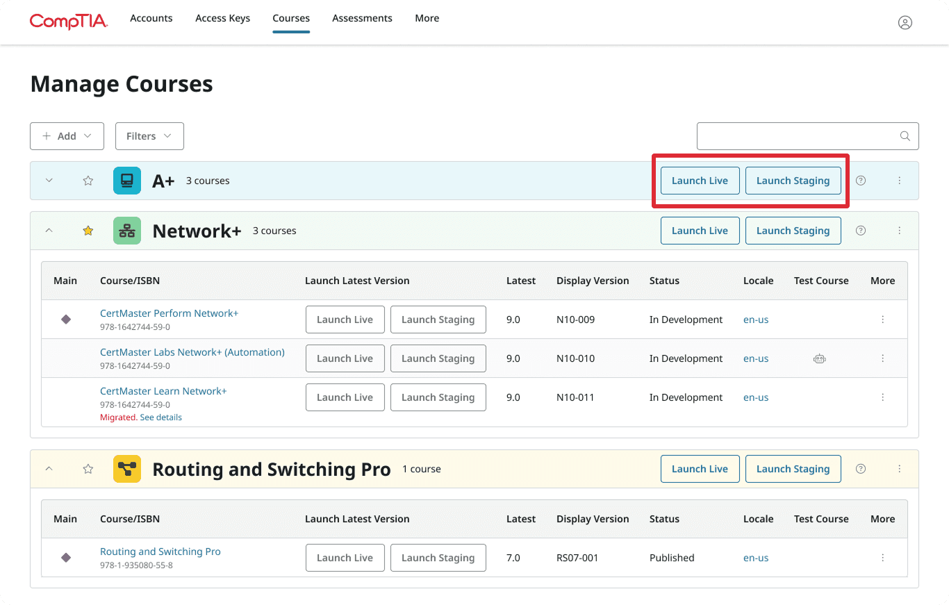Viewport: 949px width, 605px height.
Task: Open help icon in Routing and Switching Pro row
Action: (861, 469)
